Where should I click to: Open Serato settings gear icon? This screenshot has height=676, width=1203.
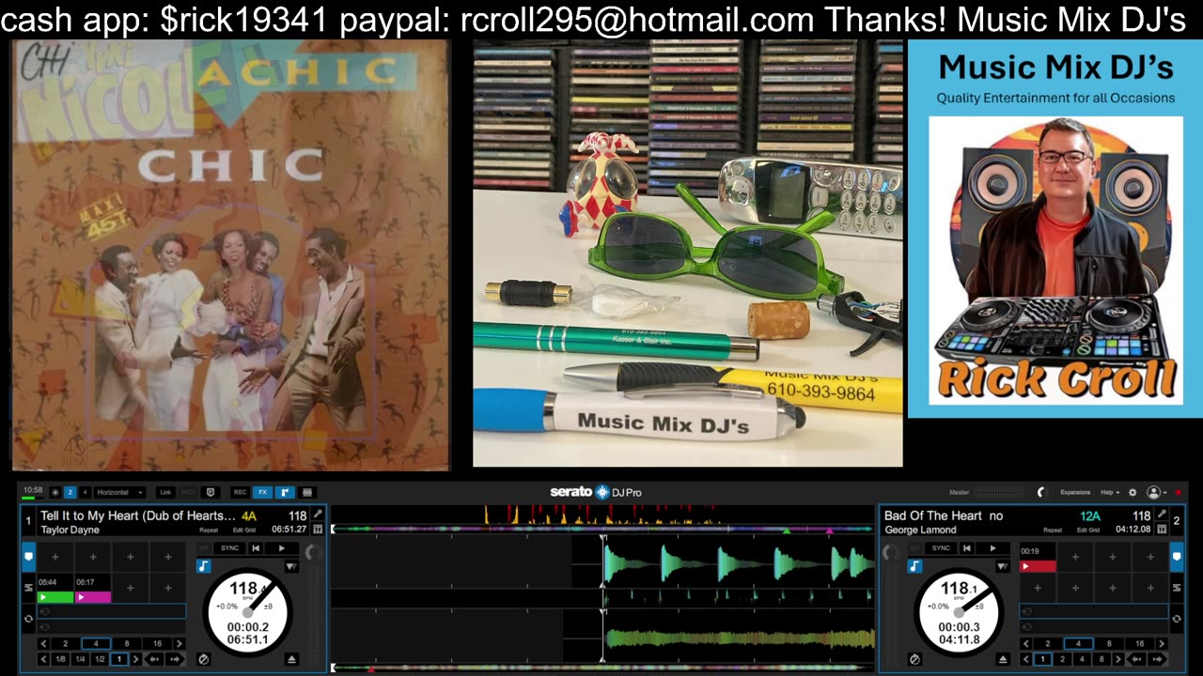coord(1133,492)
